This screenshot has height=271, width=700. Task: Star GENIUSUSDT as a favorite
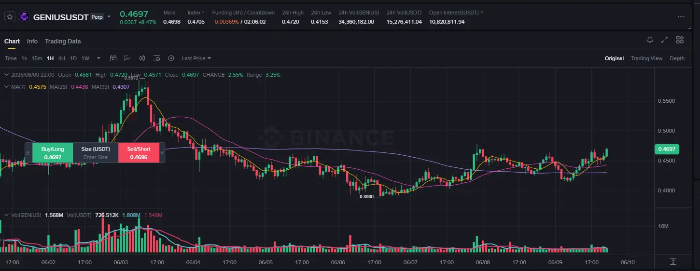(x=10, y=17)
